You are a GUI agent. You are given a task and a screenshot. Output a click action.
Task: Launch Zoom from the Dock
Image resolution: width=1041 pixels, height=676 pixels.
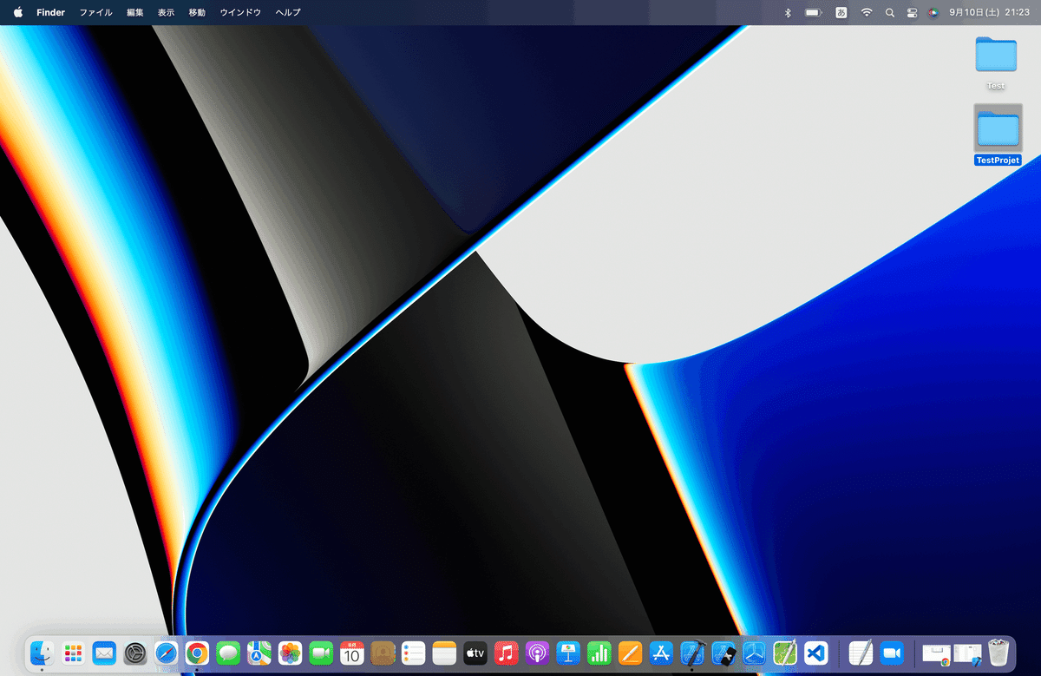tap(892, 653)
